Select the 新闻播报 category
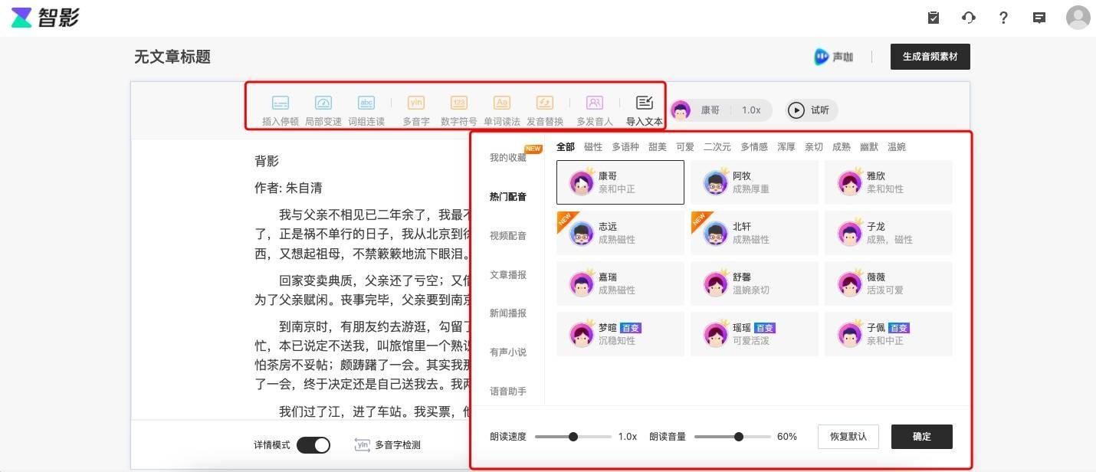Image resolution: width=1096 pixels, height=472 pixels. 508,313
